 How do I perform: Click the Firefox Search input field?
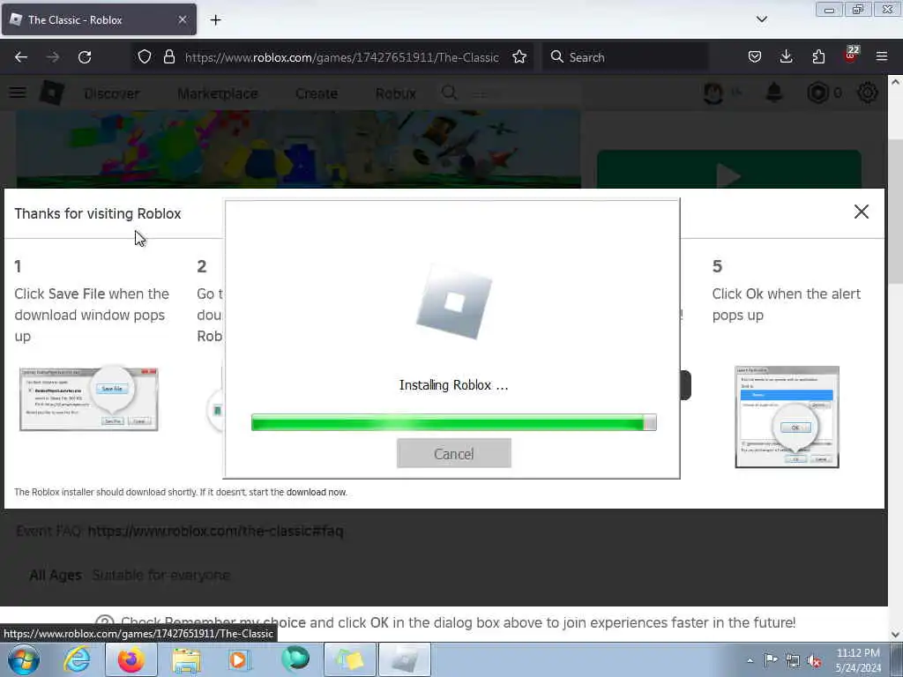point(625,57)
